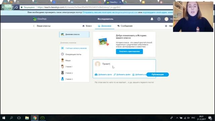This screenshot has height=121, width=215.
Task: Click the resend email verification link
Action: click(x=110, y=12)
